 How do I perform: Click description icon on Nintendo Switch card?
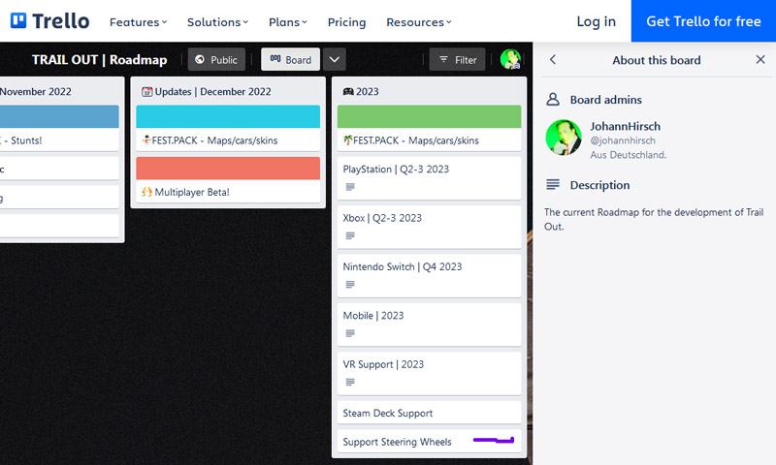(x=350, y=284)
